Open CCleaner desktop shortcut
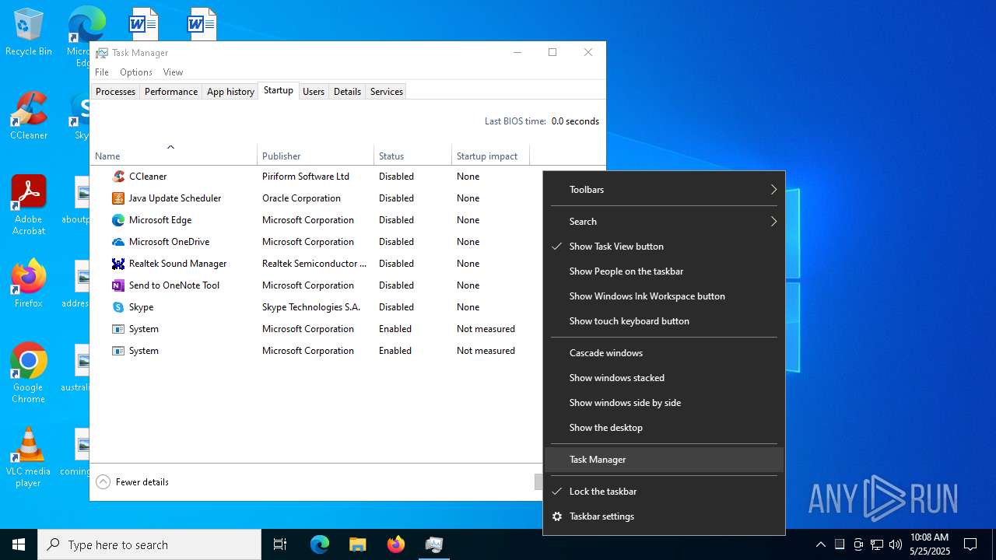The width and height of the screenshot is (996, 560). [x=29, y=116]
